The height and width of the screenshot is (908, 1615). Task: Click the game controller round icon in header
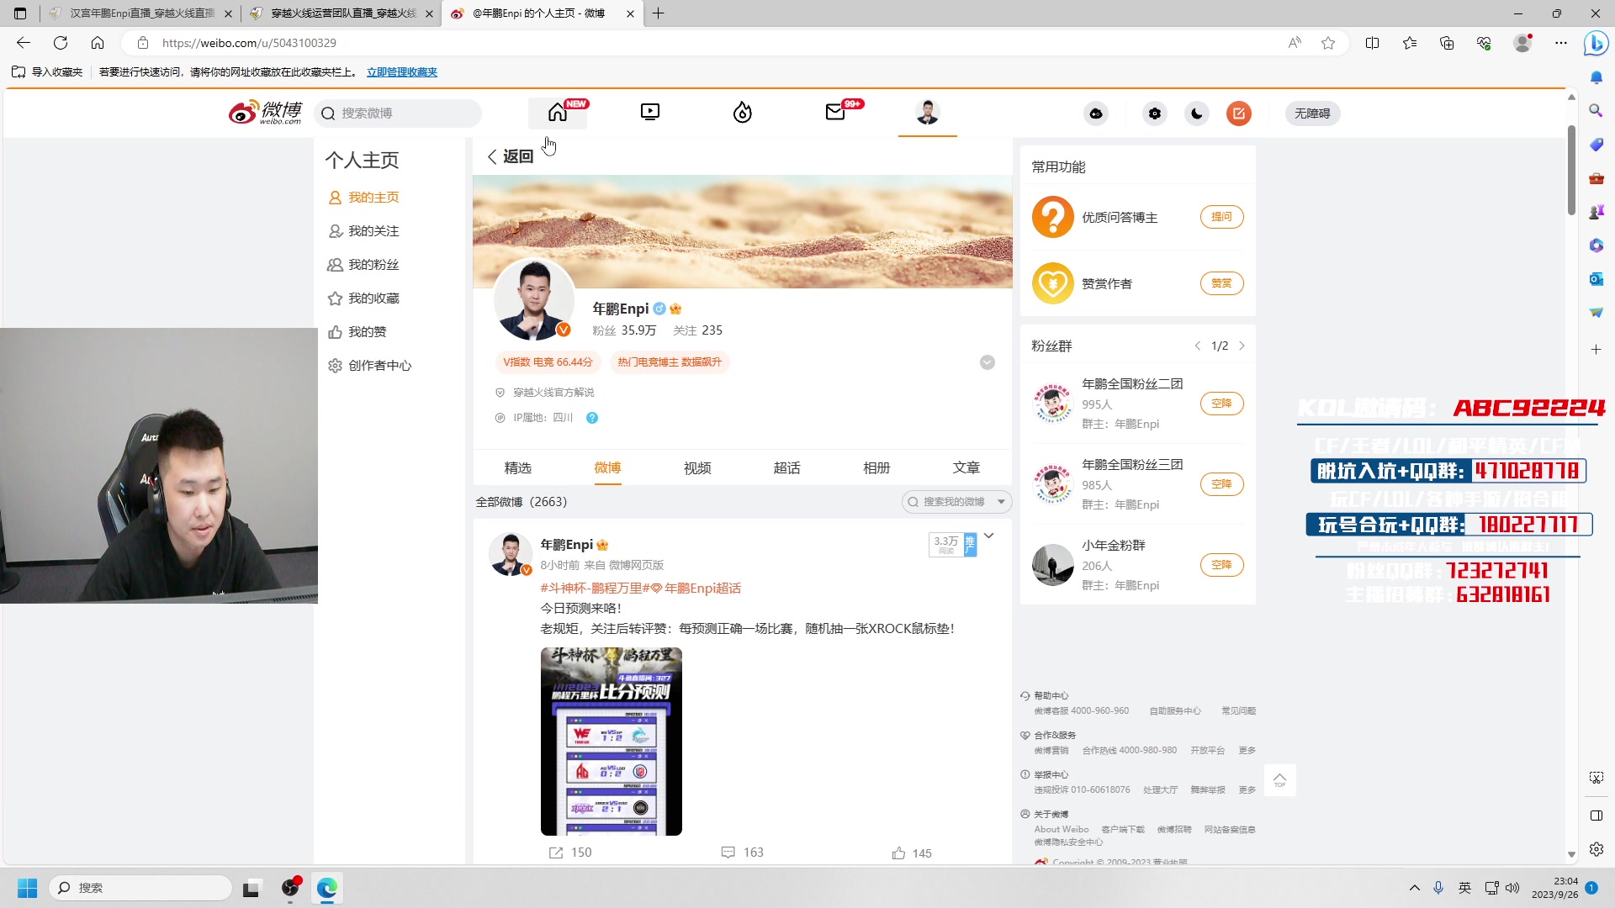coord(1096,113)
